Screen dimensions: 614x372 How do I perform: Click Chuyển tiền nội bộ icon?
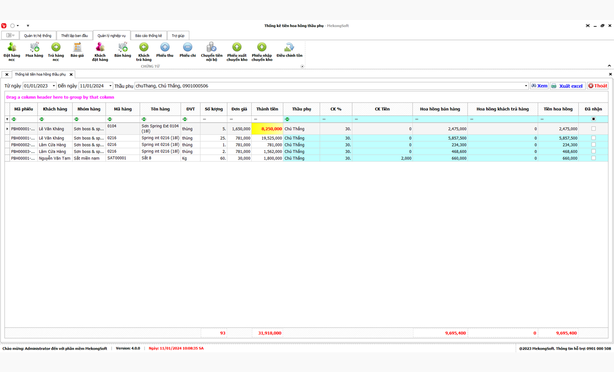click(212, 48)
